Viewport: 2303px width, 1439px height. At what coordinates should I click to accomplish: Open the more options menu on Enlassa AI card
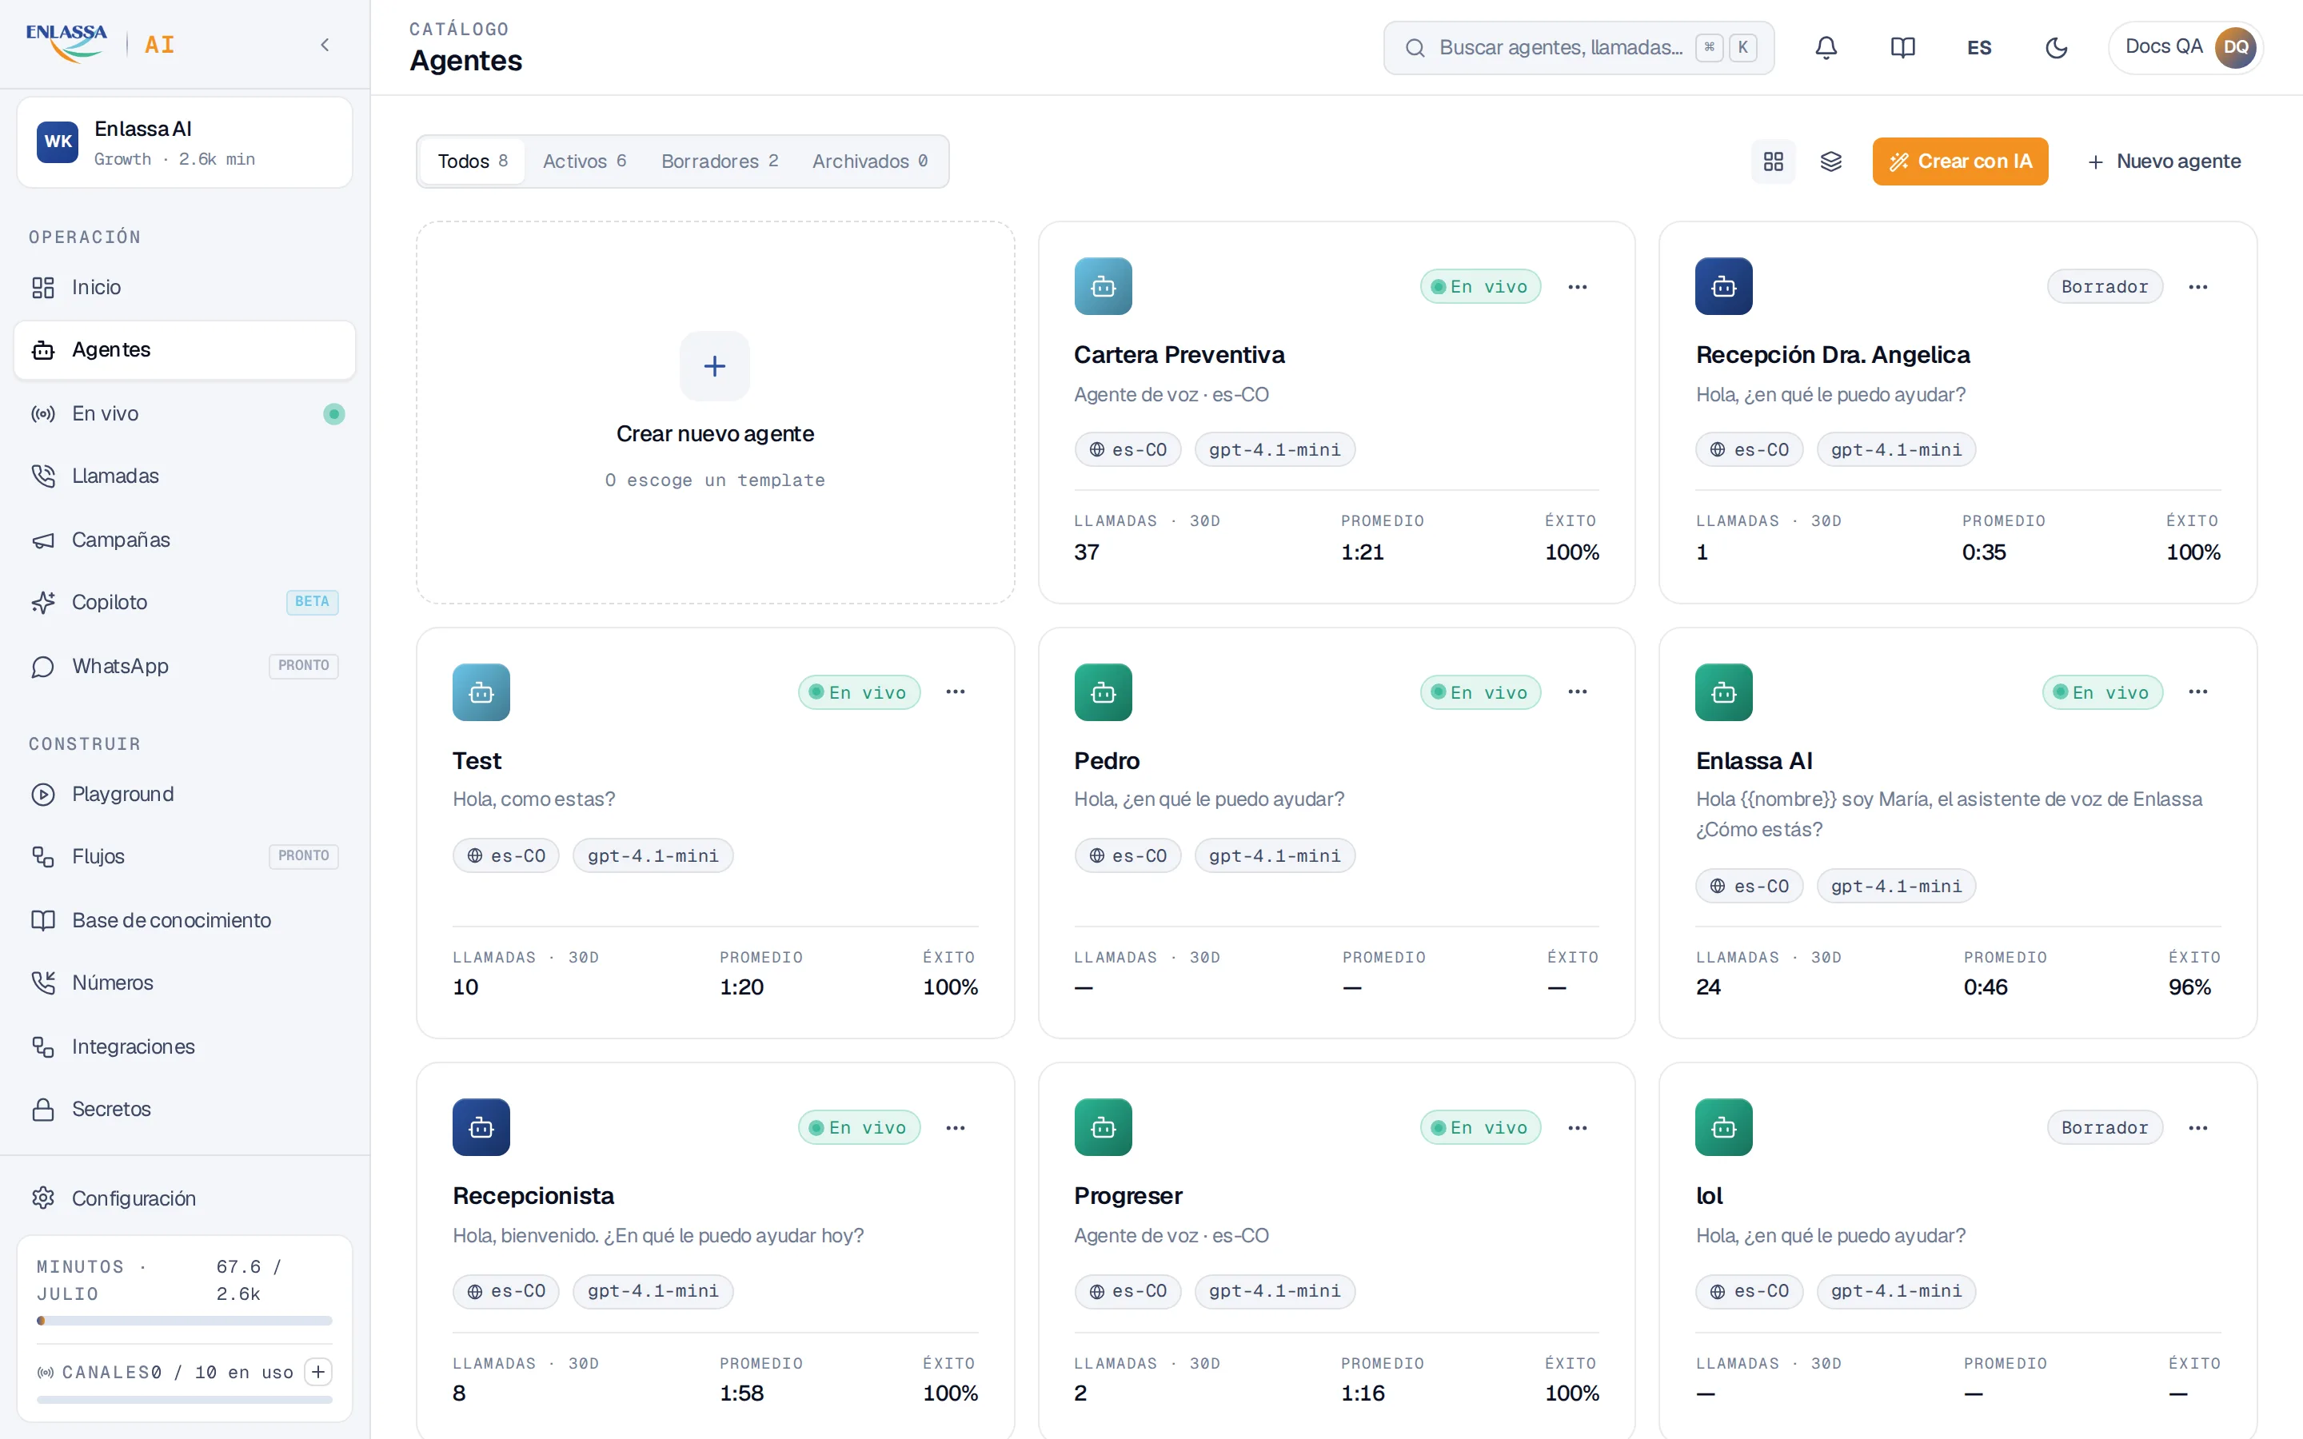tap(2197, 692)
